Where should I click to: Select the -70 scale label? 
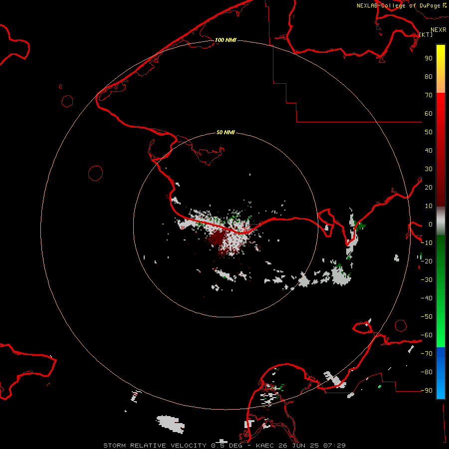point(427,354)
